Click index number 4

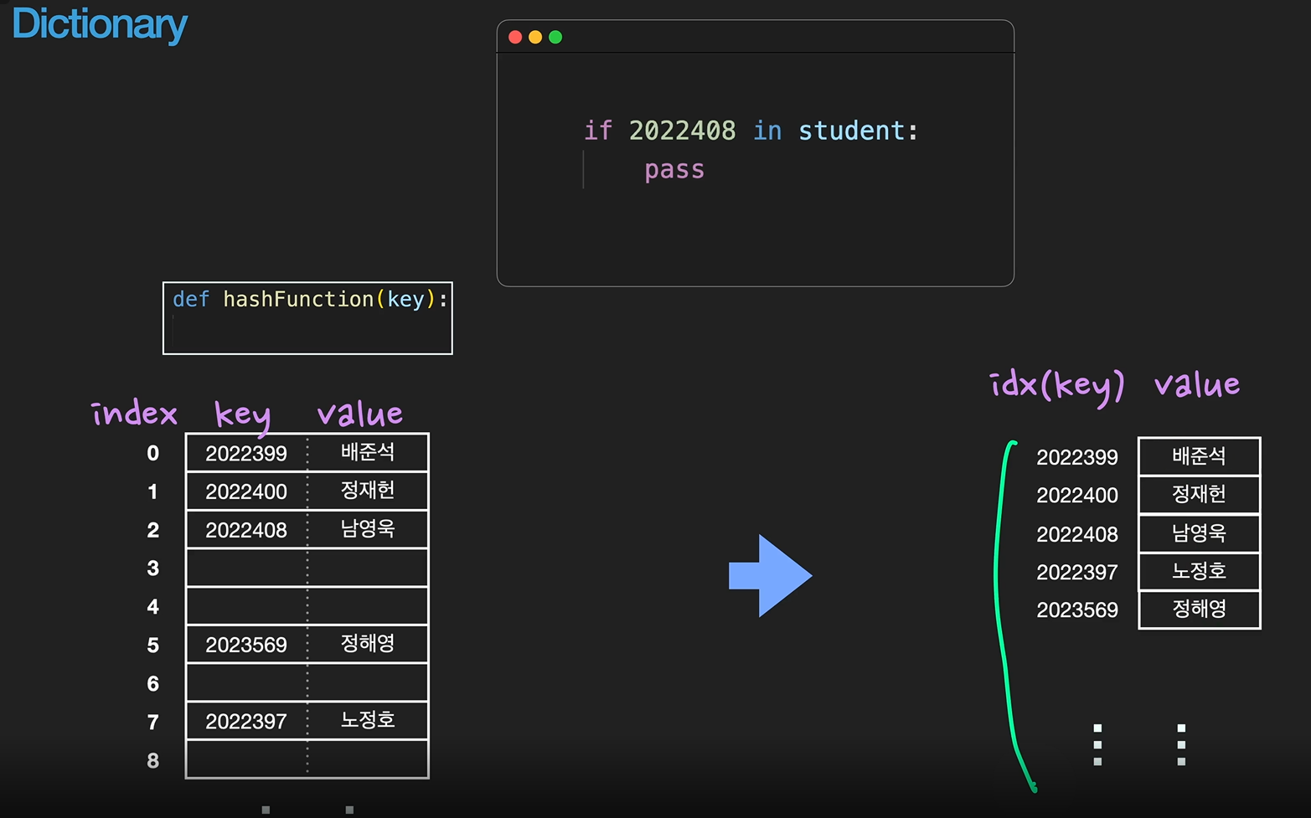[152, 607]
